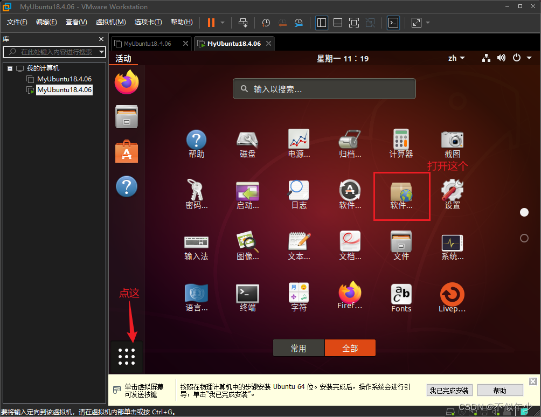Viewport: 541px width, 417px height.
Task: Go to the first app grid page
Action: (x=524, y=212)
